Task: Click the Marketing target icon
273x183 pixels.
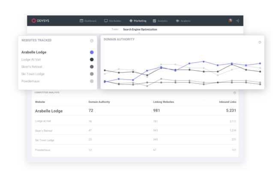Action: (x=131, y=21)
